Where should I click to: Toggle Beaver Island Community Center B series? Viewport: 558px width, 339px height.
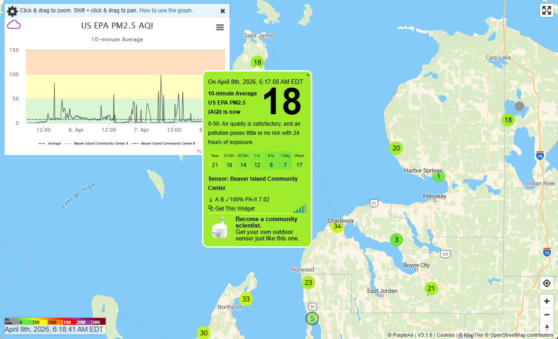coord(167,144)
